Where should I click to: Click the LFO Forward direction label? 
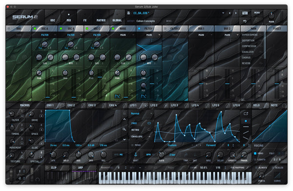click(211, 145)
